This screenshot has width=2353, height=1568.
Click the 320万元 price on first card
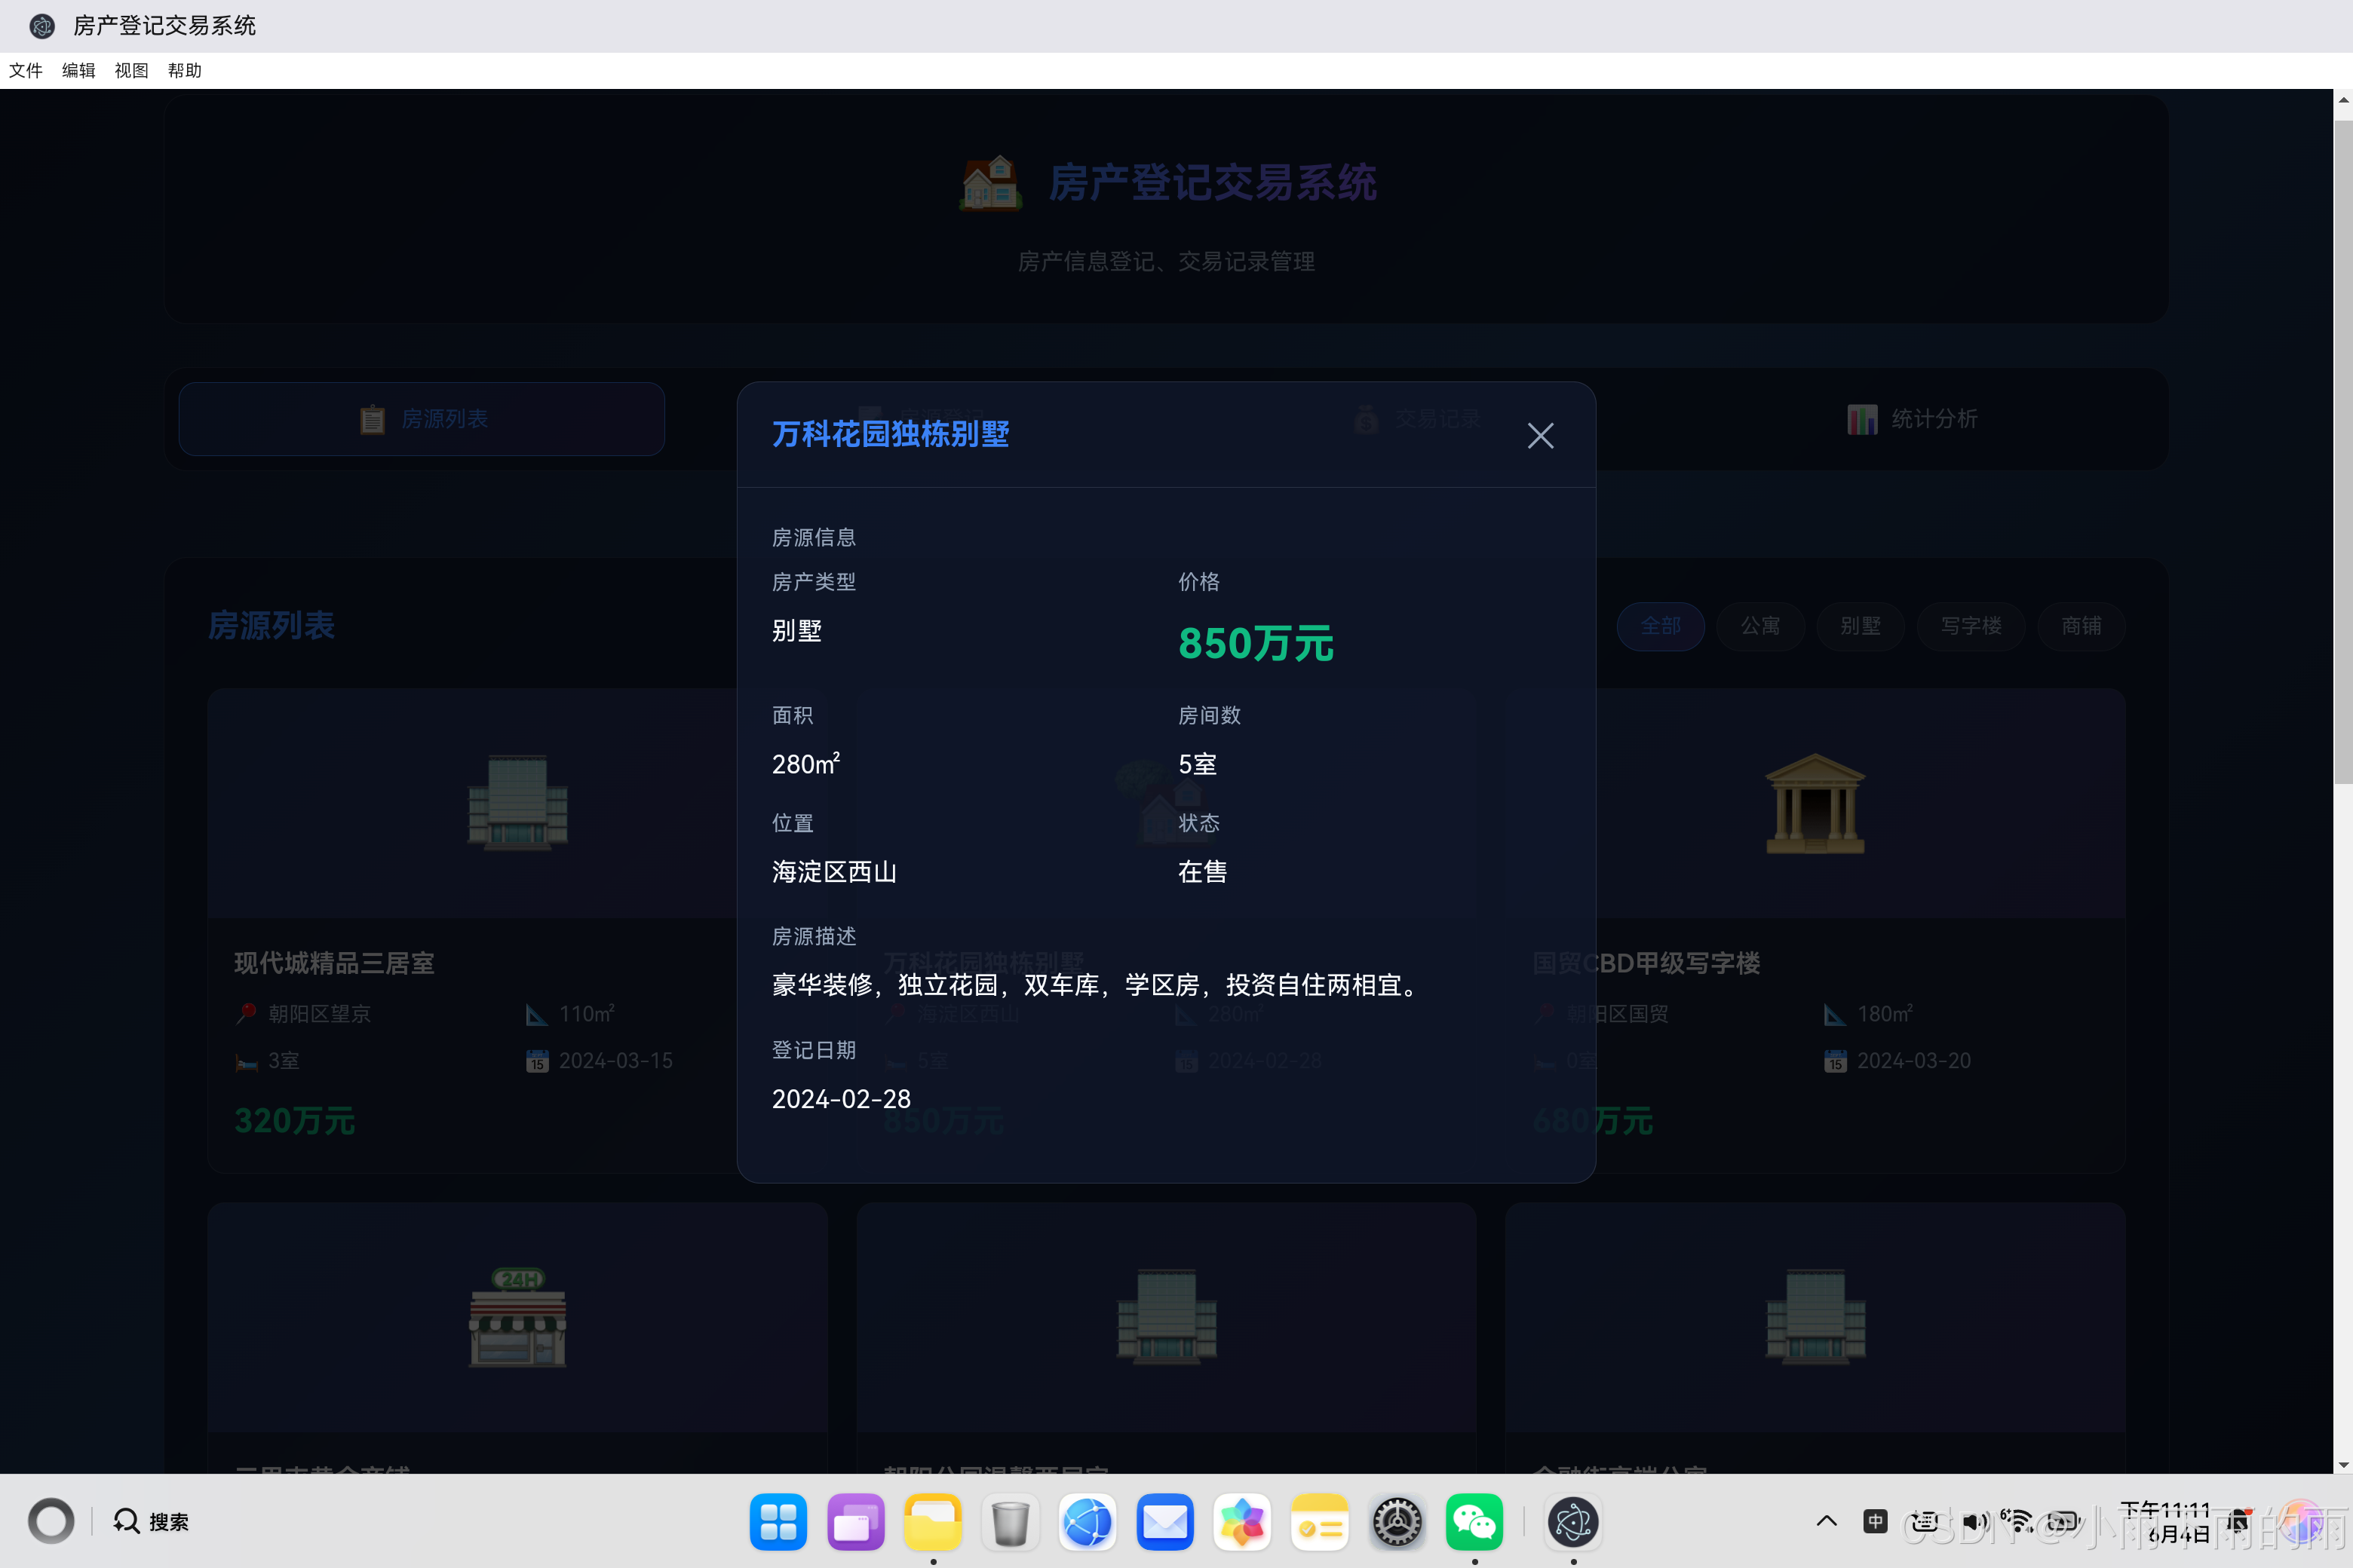coord(295,1121)
